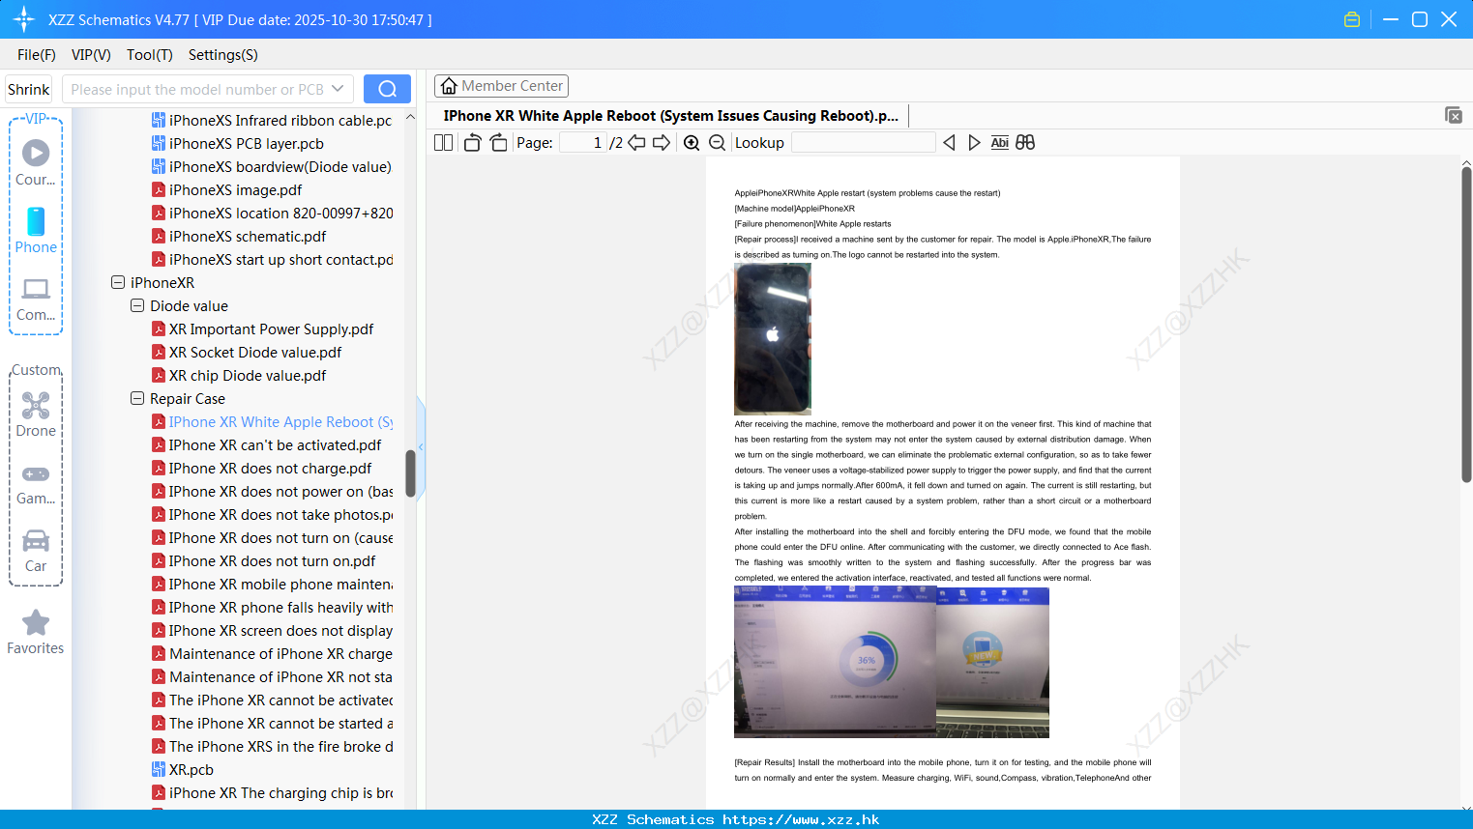Click the tree scroll-up arrow

pos(410,117)
